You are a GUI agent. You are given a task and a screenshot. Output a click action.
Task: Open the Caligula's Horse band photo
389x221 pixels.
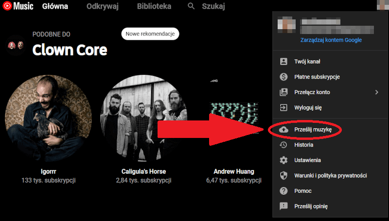pyautogui.click(x=143, y=118)
